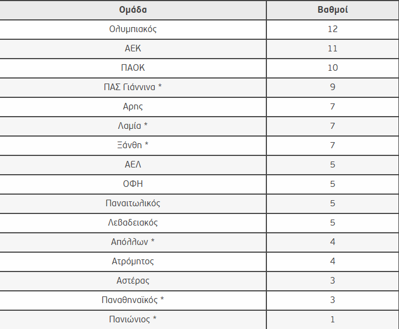399x329 pixels.
Task: Select the ΠΑΟΚ row name
Action: pyautogui.click(x=133, y=67)
